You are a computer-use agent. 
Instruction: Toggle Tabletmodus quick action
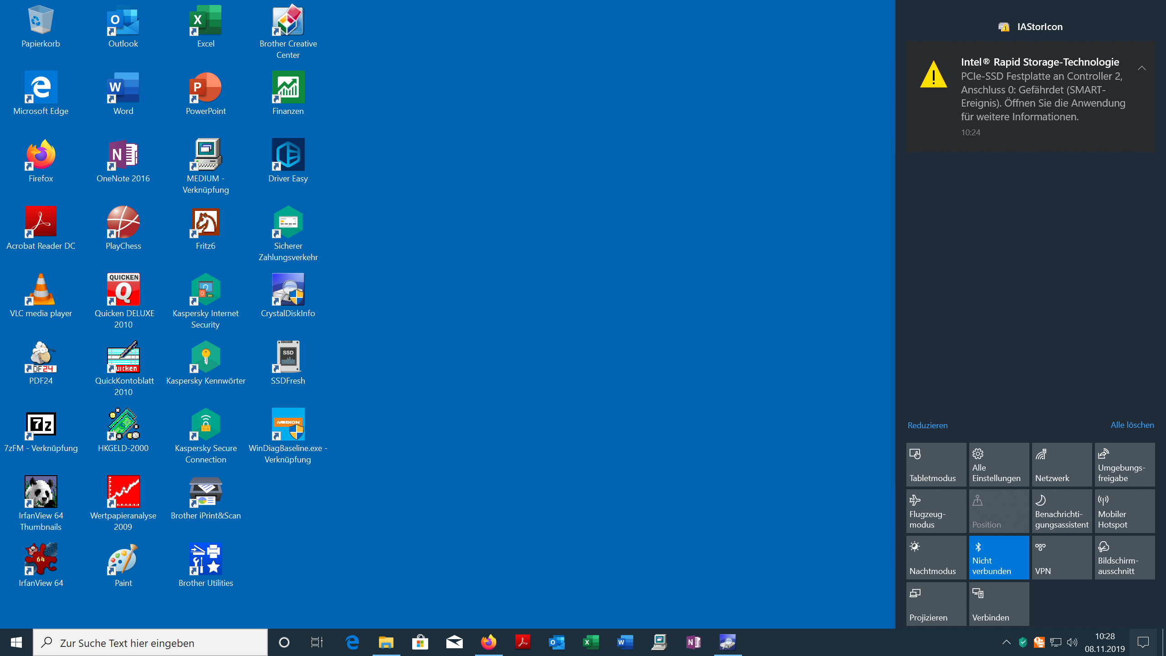(x=936, y=465)
